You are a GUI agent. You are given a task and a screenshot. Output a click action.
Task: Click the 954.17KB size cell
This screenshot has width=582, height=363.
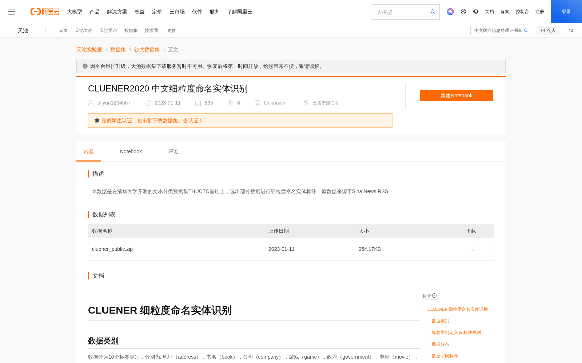tap(370, 249)
